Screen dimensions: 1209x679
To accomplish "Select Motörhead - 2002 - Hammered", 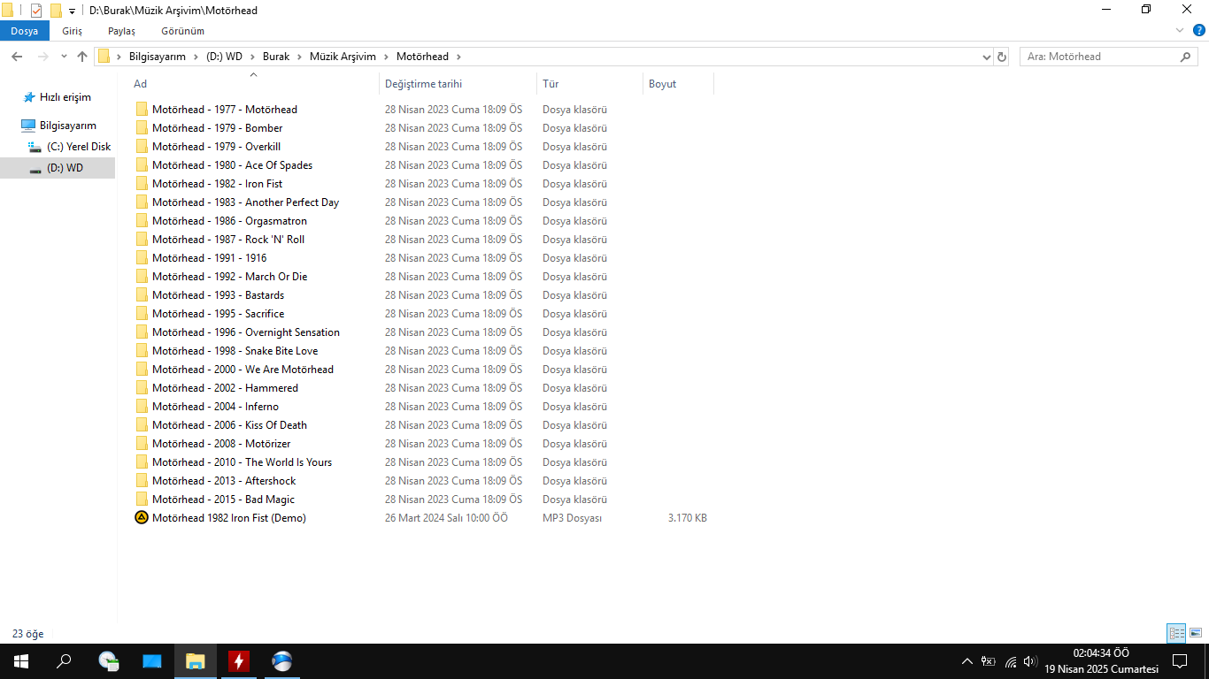I will (x=226, y=388).
